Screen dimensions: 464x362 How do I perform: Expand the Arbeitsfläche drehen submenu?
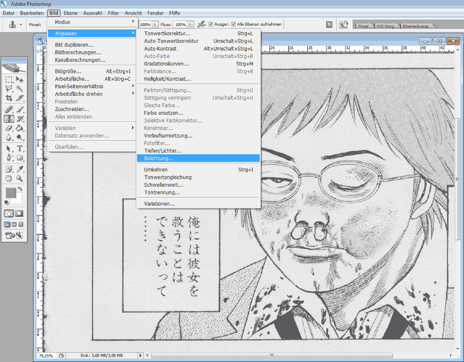pos(91,94)
